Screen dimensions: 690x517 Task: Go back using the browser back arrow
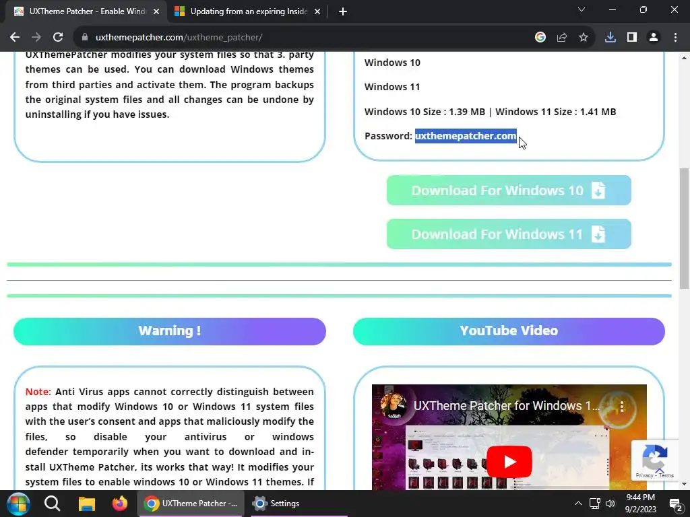[x=15, y=38]
